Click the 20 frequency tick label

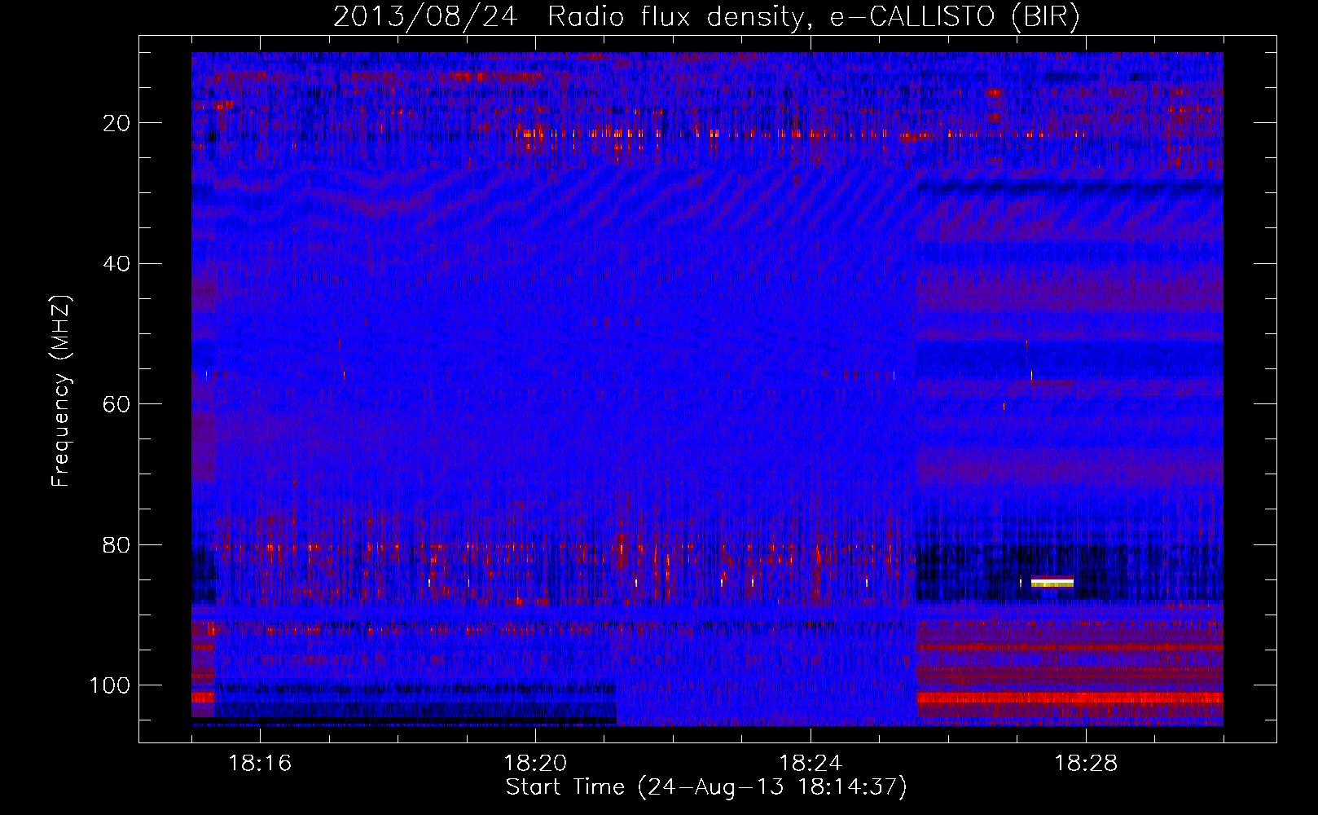click(x=117, y=123)
